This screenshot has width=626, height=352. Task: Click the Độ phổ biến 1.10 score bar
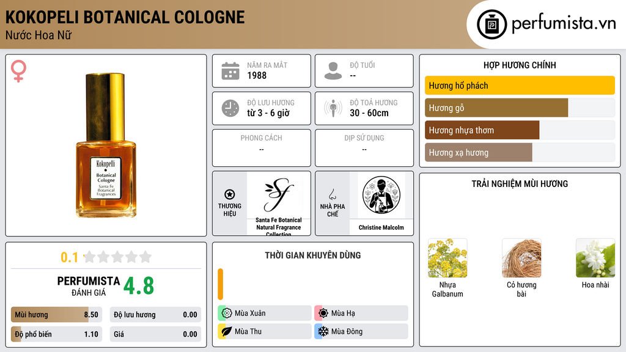tap(56, 334)
